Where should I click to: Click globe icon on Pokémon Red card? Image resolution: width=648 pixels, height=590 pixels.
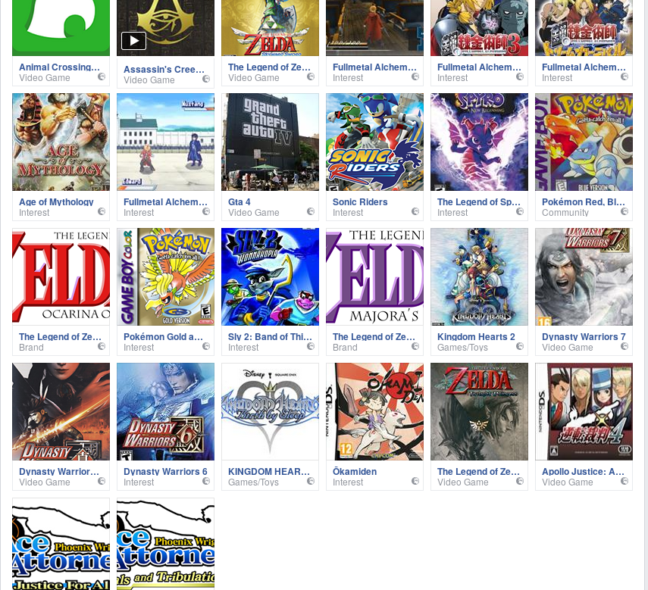tap(624, 211)
